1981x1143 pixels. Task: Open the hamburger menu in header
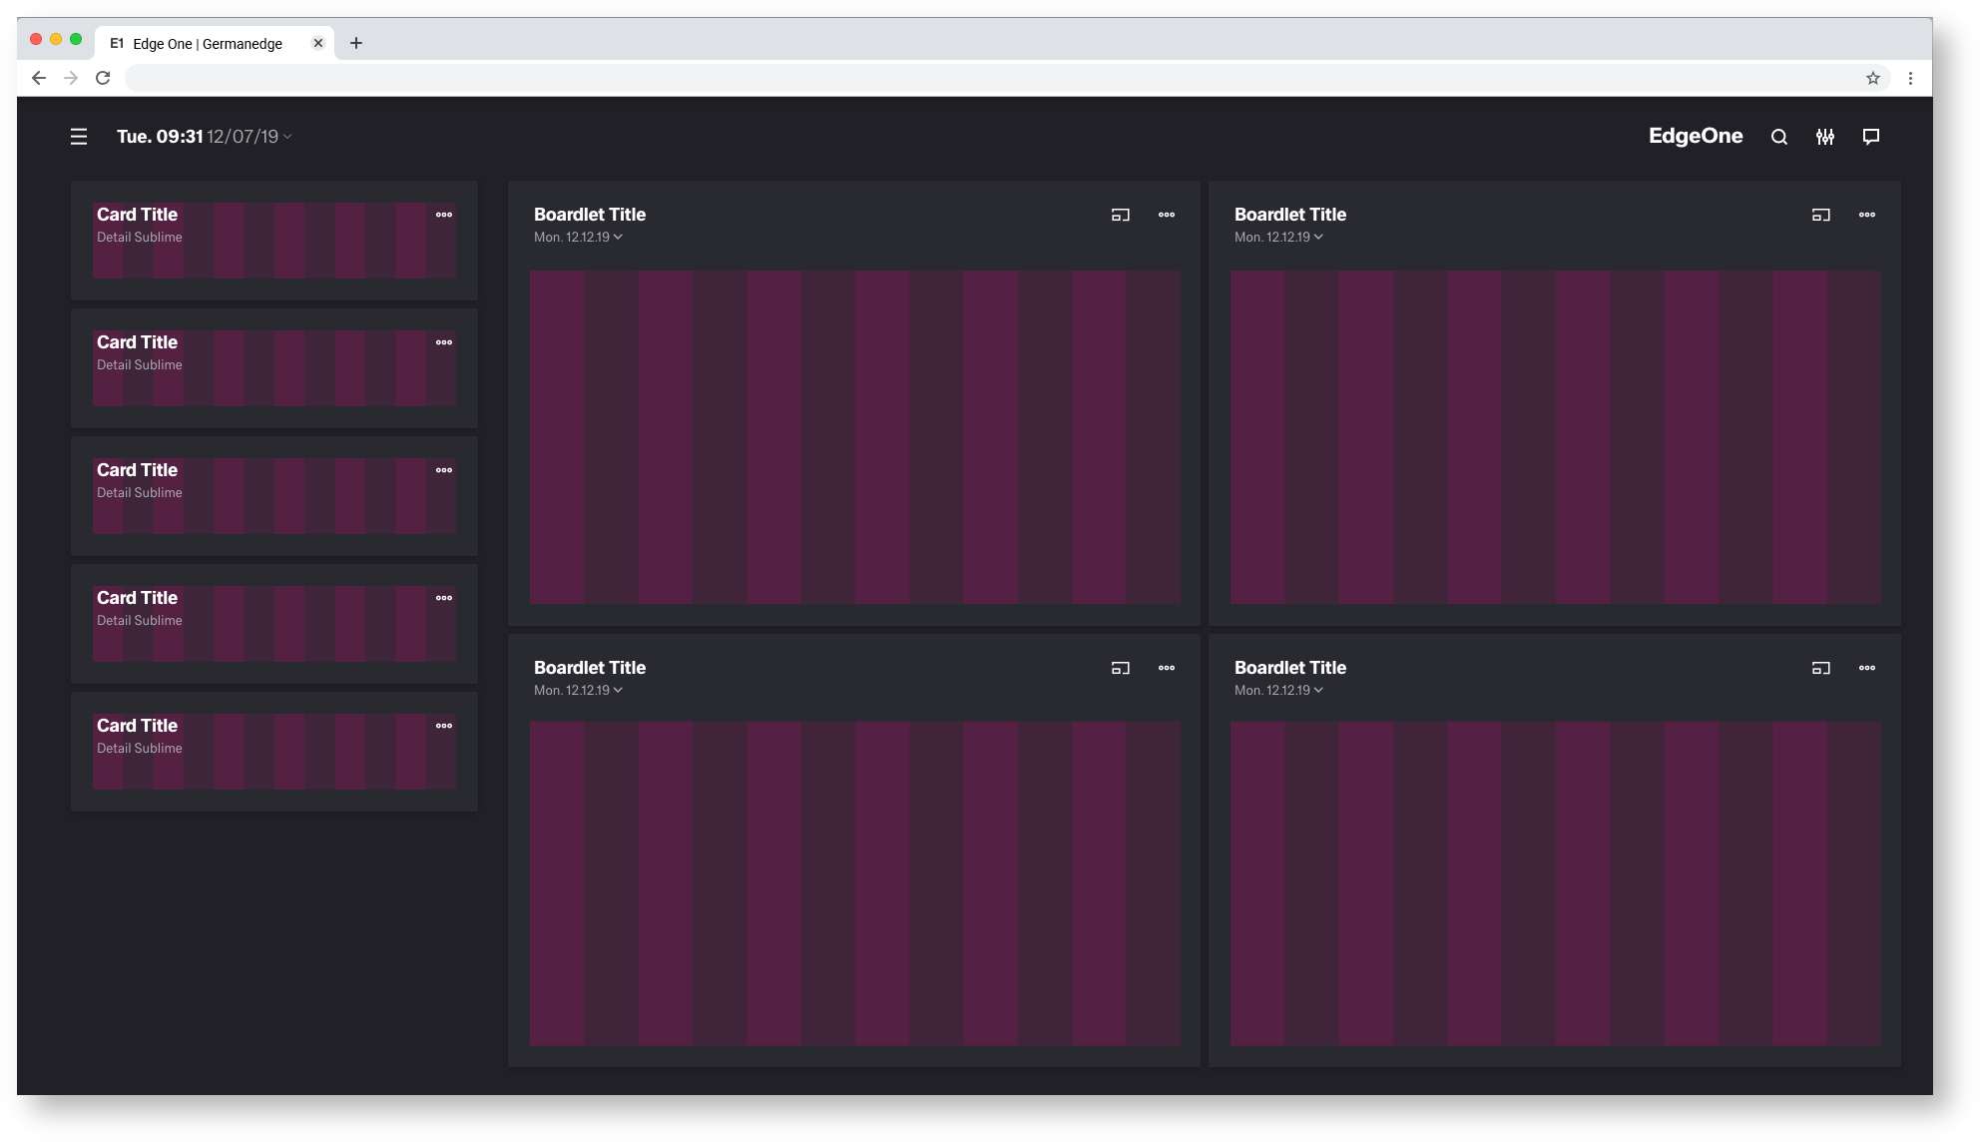[79, 137]
